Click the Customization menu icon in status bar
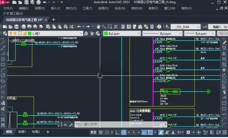Screen dimensions: 228x138 click(225, 132)
